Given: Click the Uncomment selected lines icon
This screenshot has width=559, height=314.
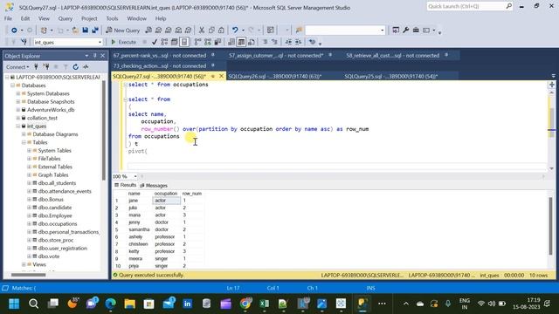Looking at the screenshot, I should pos(274,42).
